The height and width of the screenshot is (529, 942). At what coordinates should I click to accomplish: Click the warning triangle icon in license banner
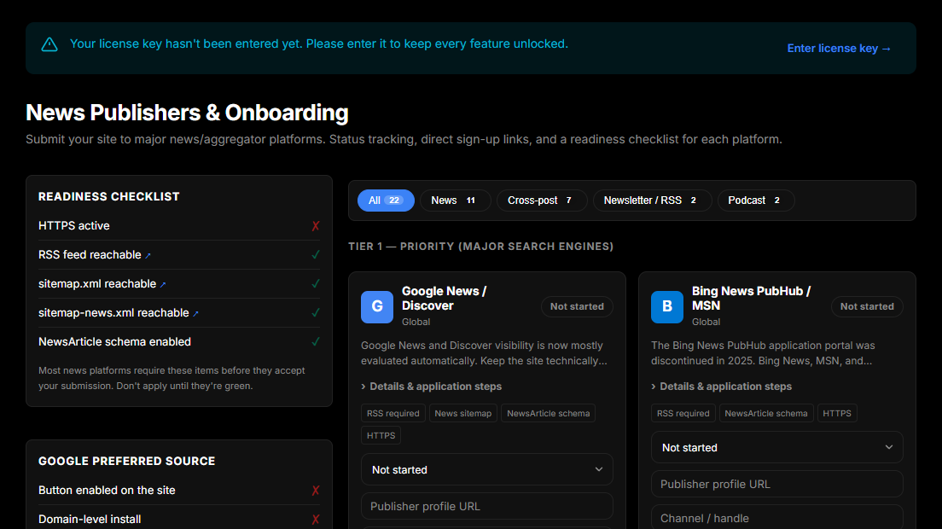point(49,44)
